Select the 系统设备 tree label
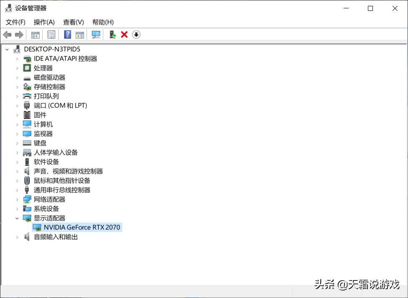 [46, 209]
